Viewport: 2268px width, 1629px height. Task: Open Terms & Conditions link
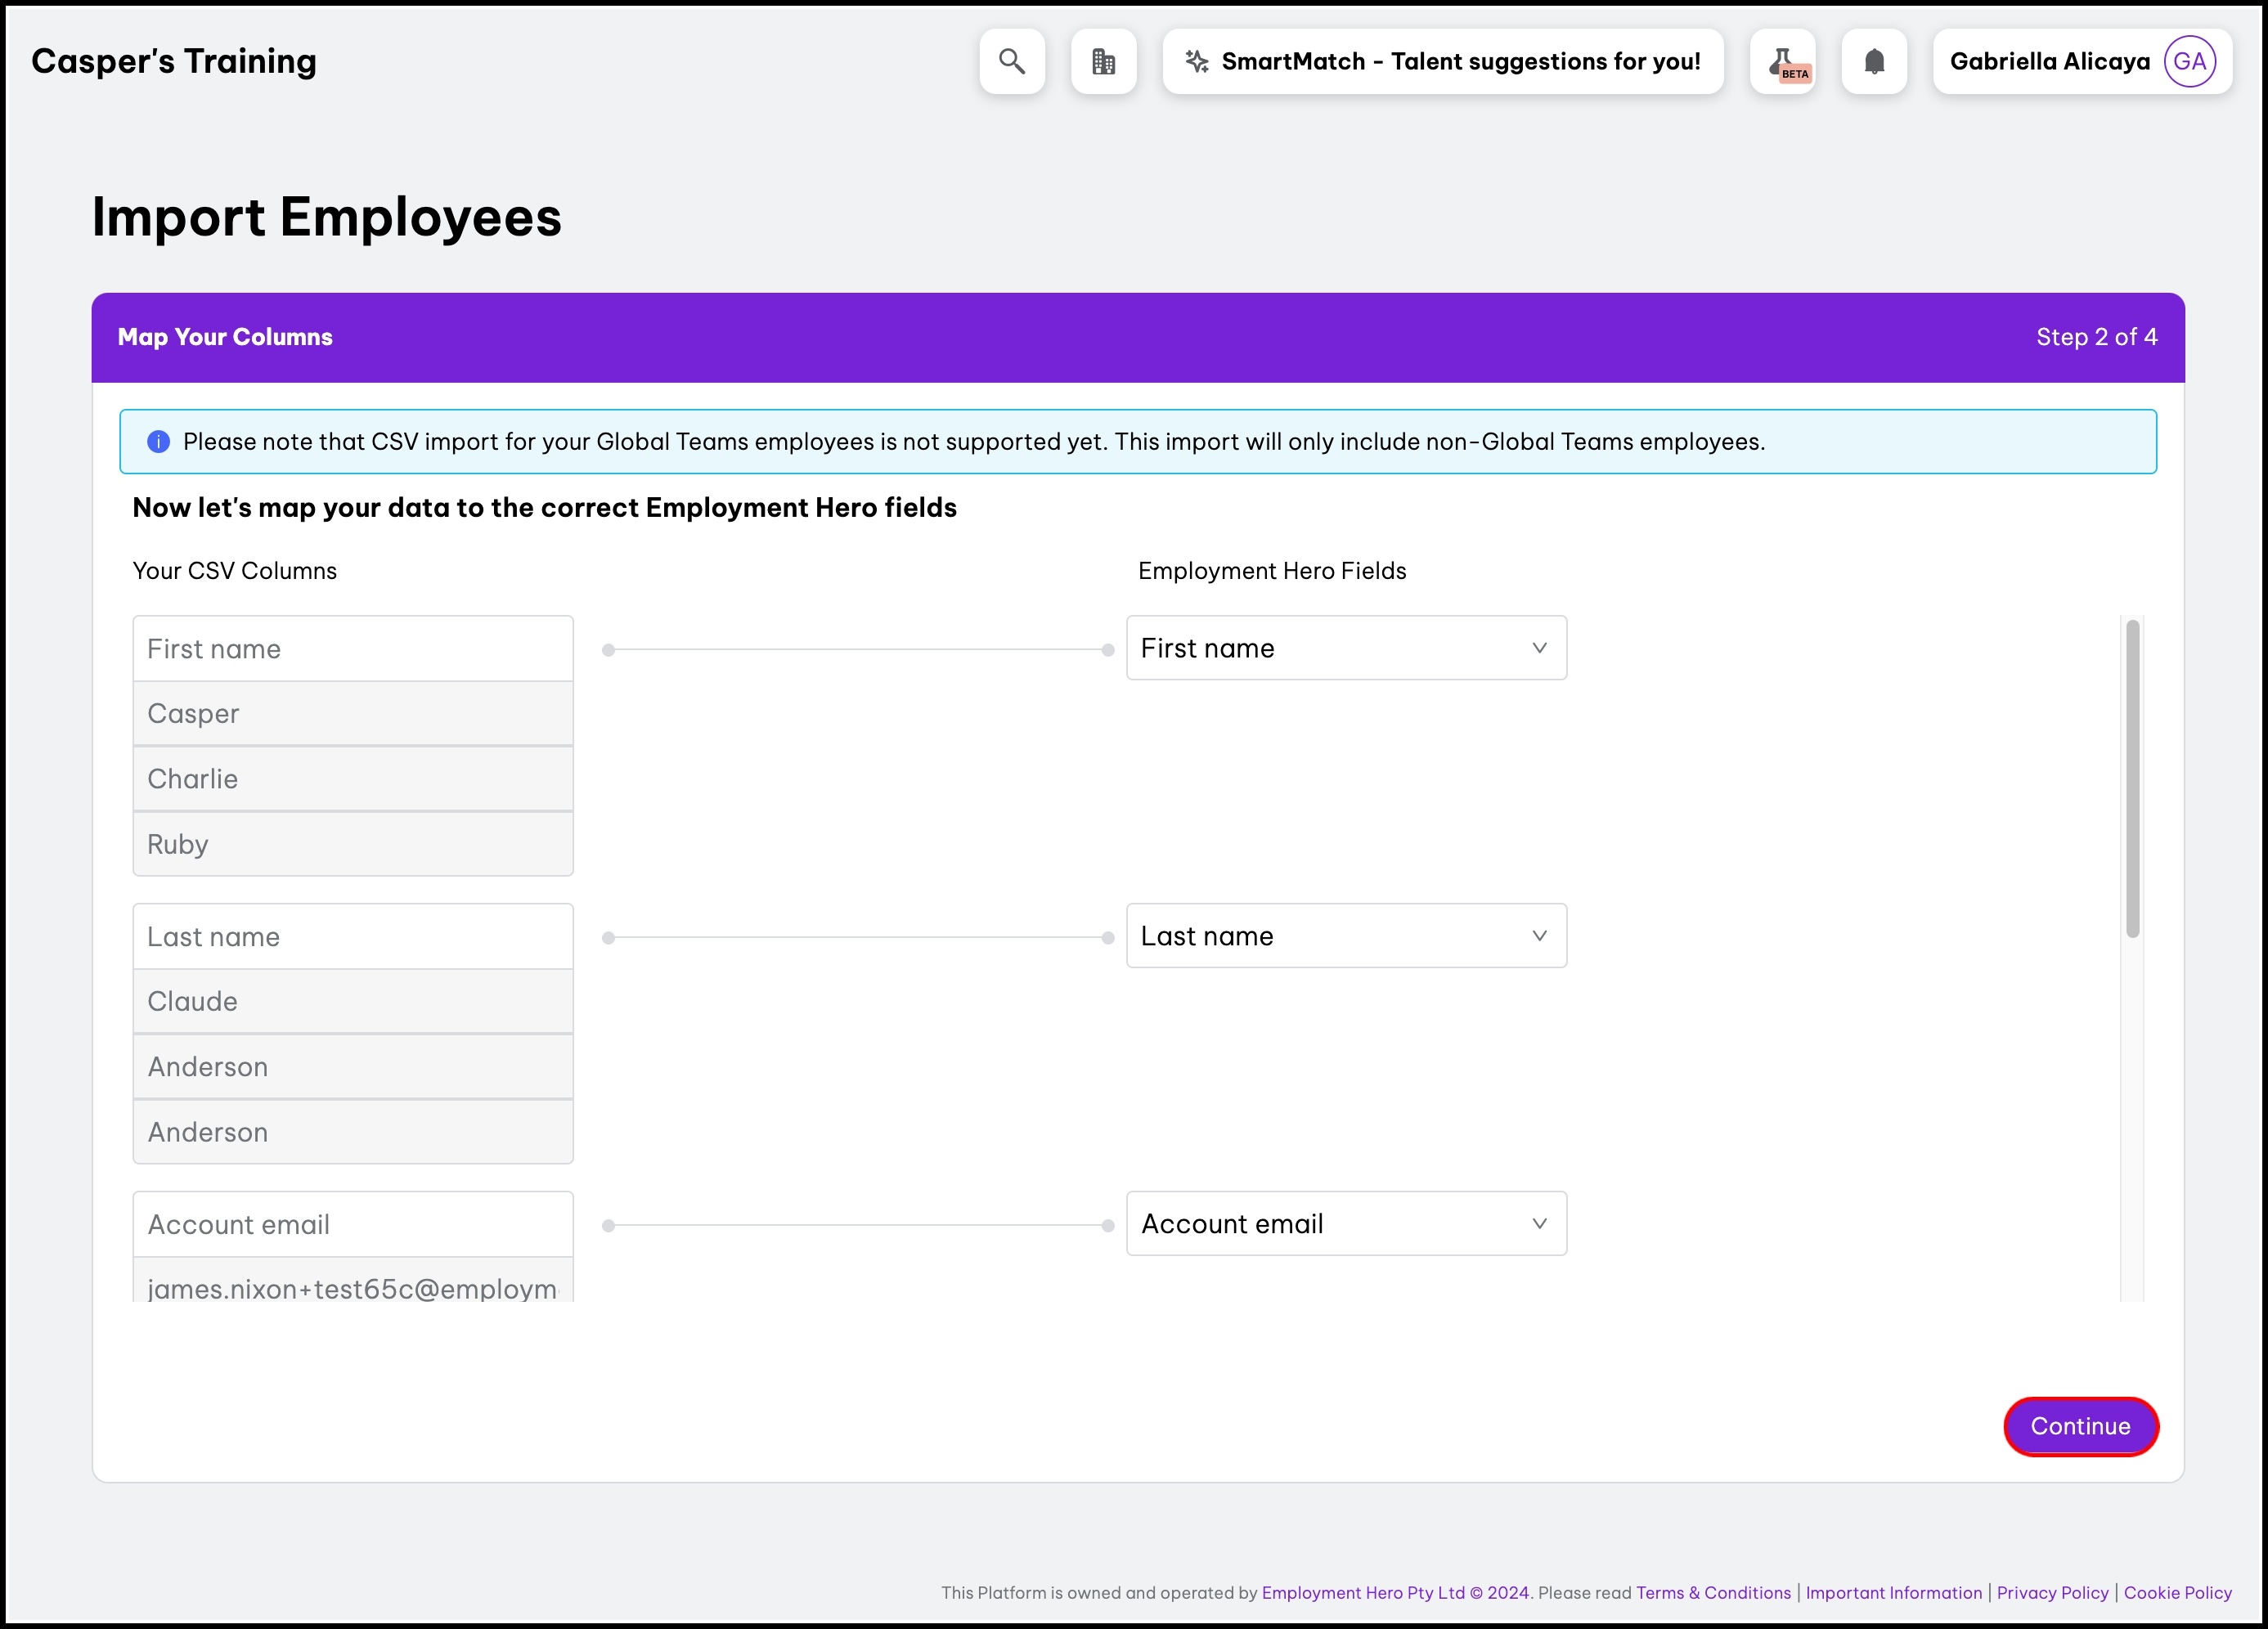[x=1713, y=1592]
